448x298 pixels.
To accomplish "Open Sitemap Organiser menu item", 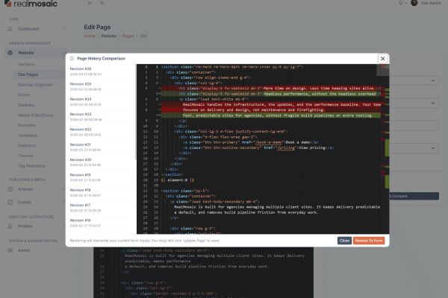I will tap(33, 86).
